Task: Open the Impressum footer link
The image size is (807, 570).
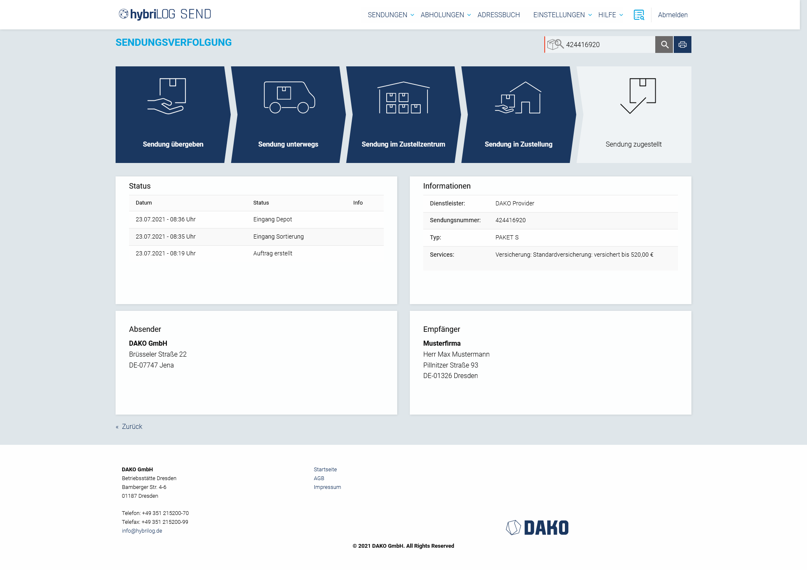Action: point(327,487)
